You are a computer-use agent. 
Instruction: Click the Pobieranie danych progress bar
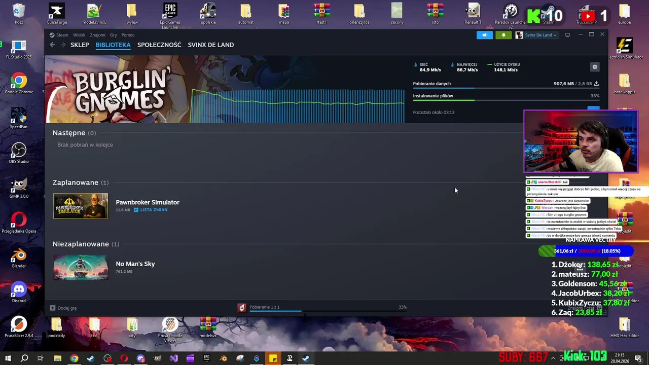[x=506, y=88]
